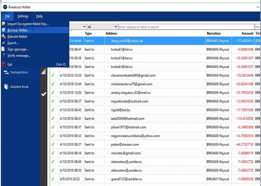
Task: Click green check for 4/10/2018 09:27 transaction
Action: [53, 101]
